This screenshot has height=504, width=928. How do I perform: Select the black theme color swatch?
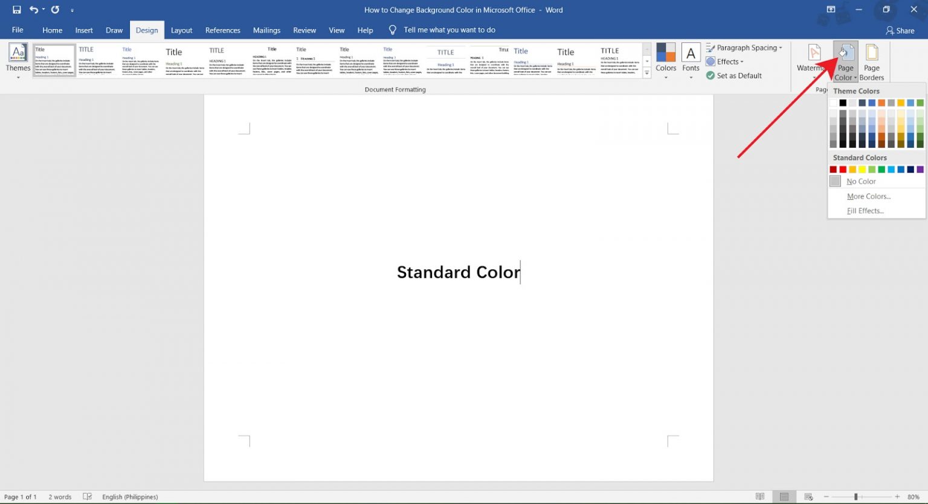[843, 103]
